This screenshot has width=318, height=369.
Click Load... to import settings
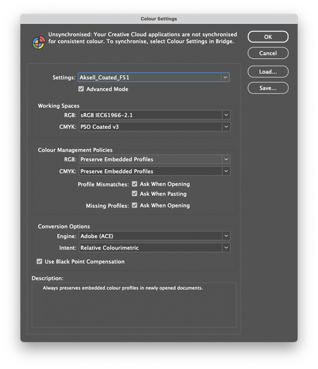(268, 72)
